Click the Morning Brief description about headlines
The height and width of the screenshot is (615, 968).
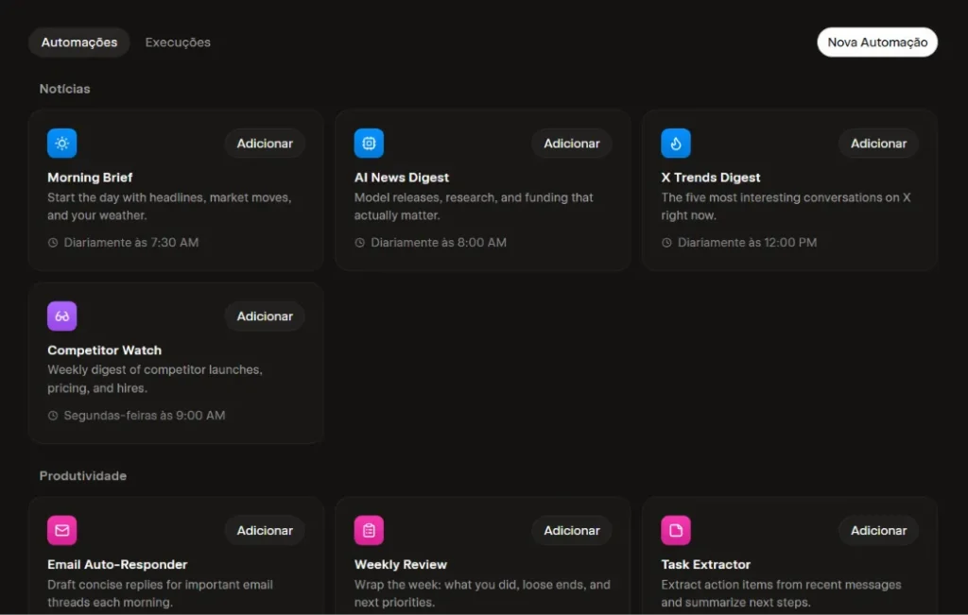click(x=169, y=206)
